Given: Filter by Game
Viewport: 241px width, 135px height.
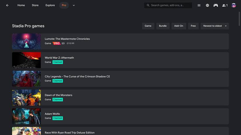Looking at the screenshot, I should [x=148, y=26].
